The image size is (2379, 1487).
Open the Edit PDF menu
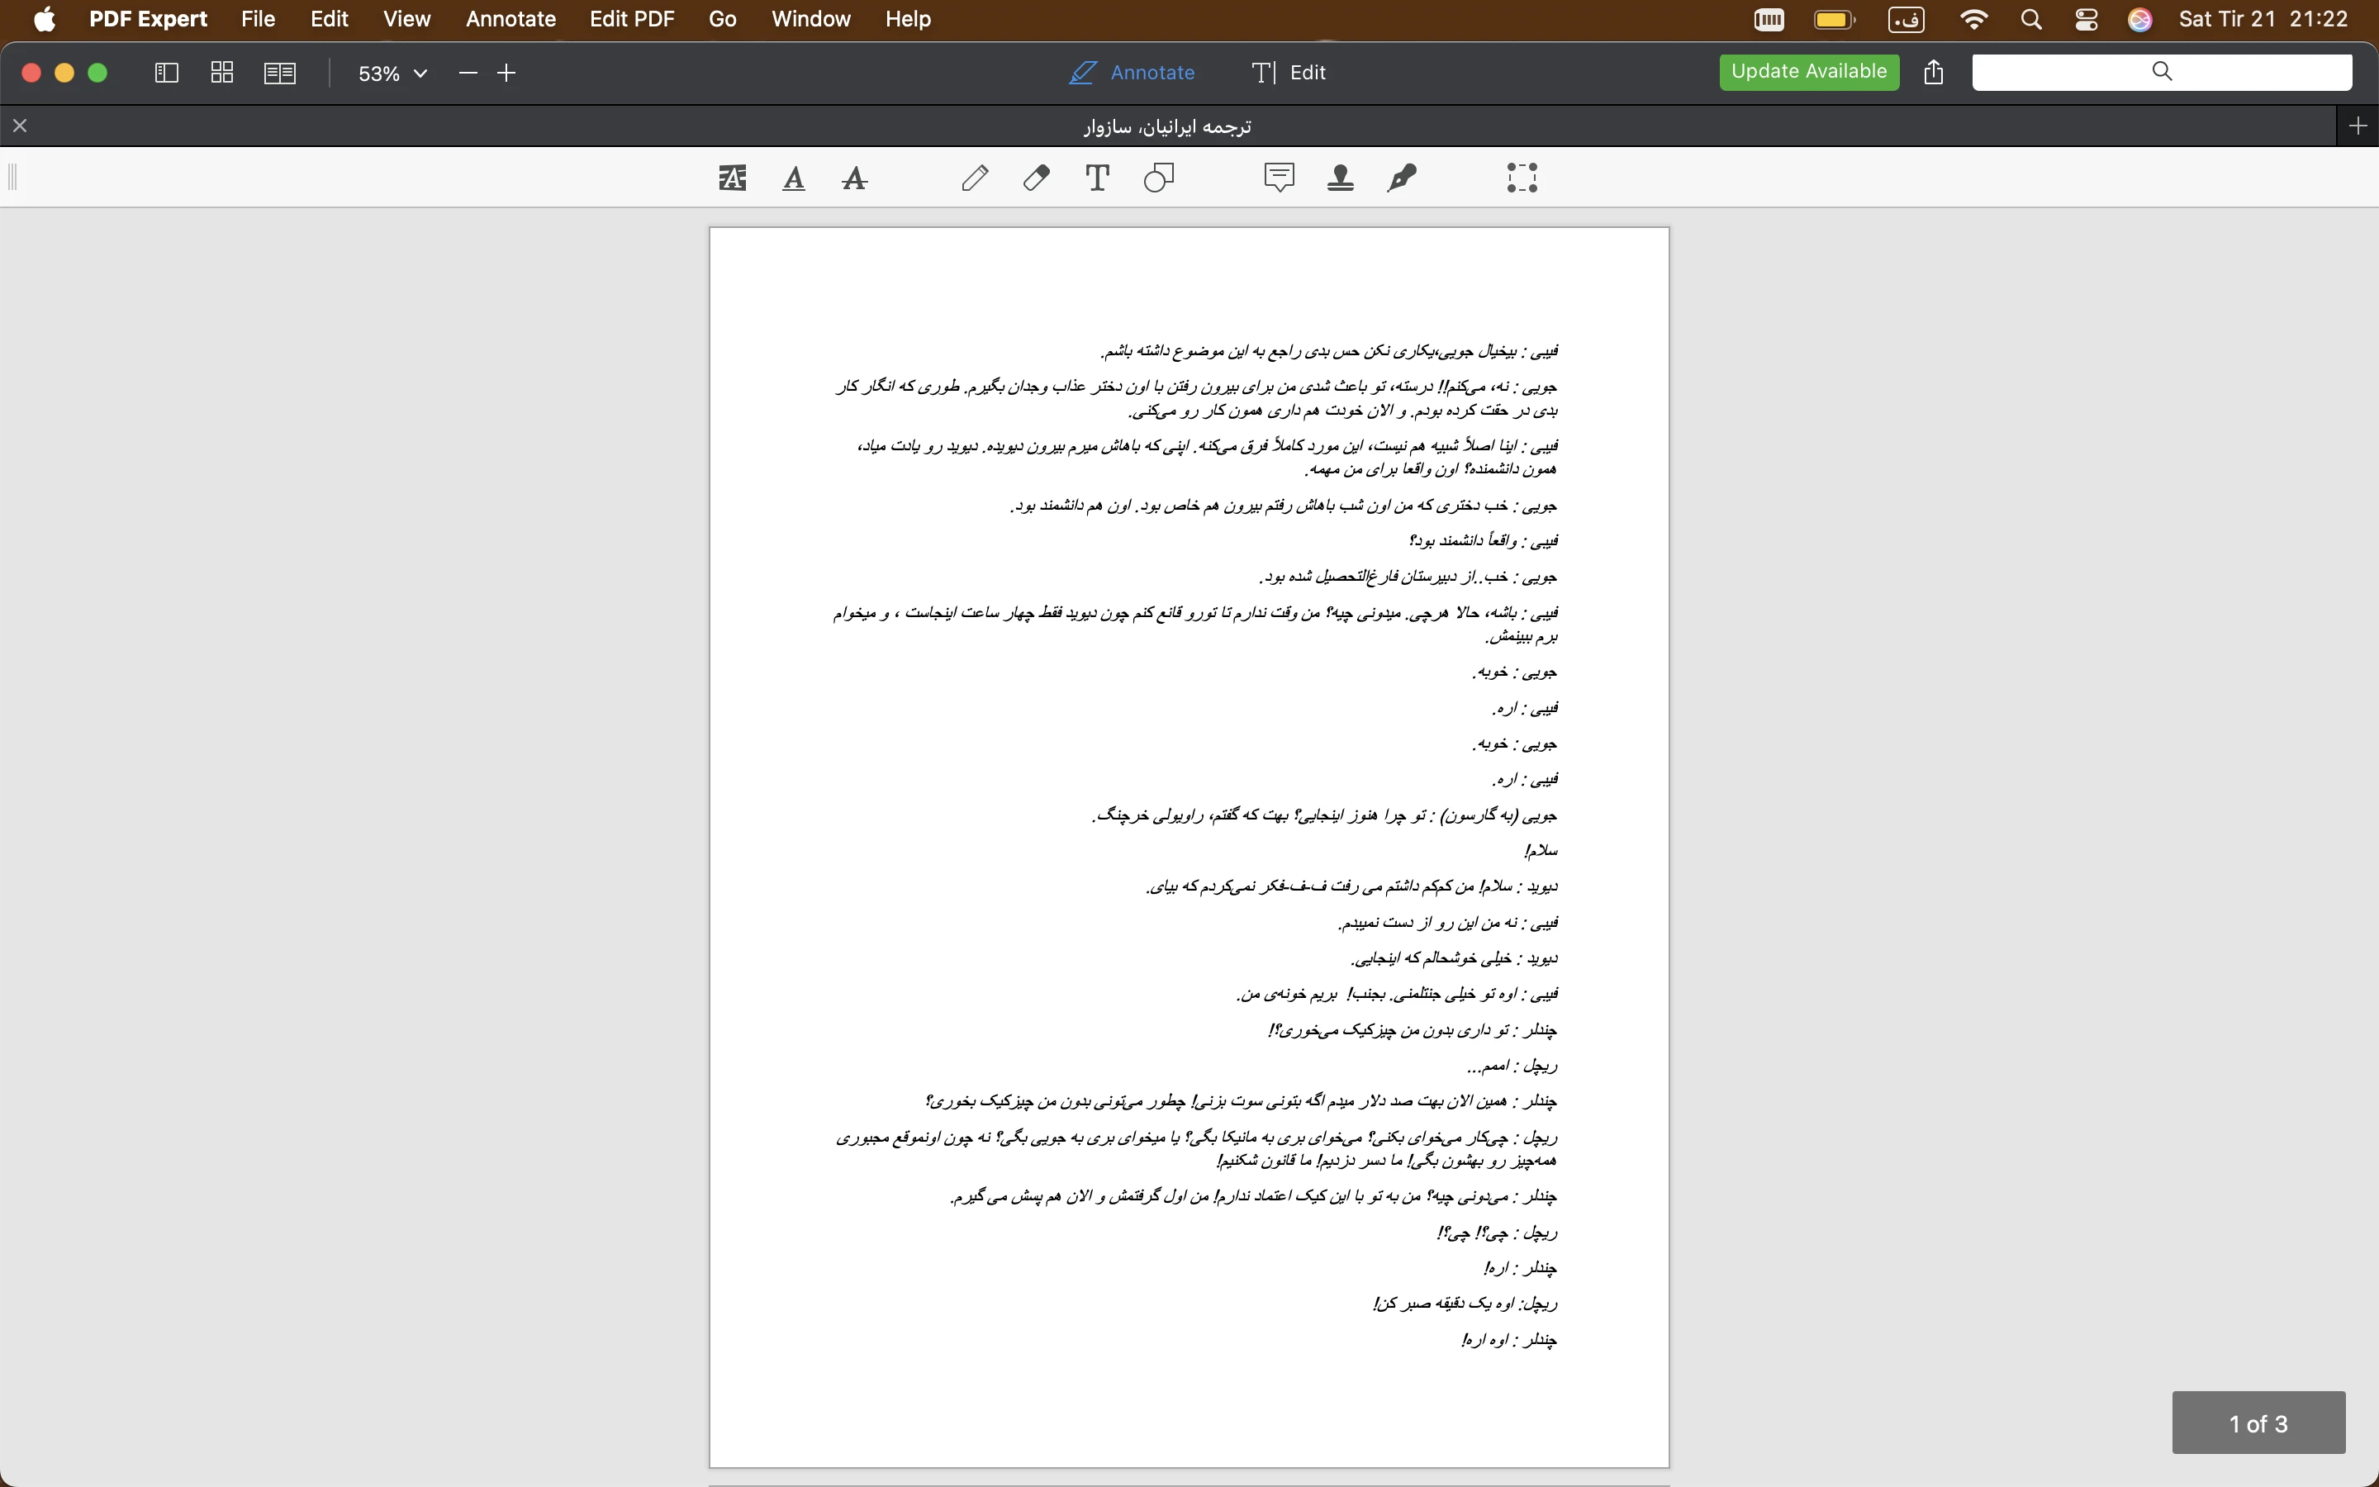tap(631, 19)
